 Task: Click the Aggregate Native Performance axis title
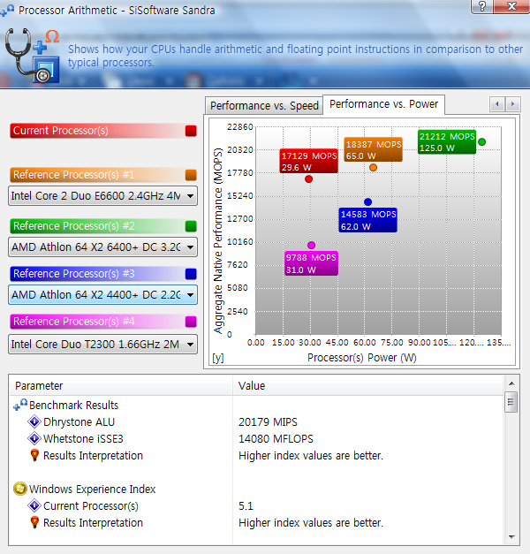(x=218, y=240)
